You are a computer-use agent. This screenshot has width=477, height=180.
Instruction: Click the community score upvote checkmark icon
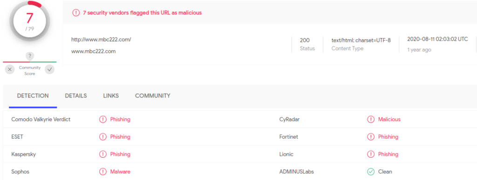49,70
